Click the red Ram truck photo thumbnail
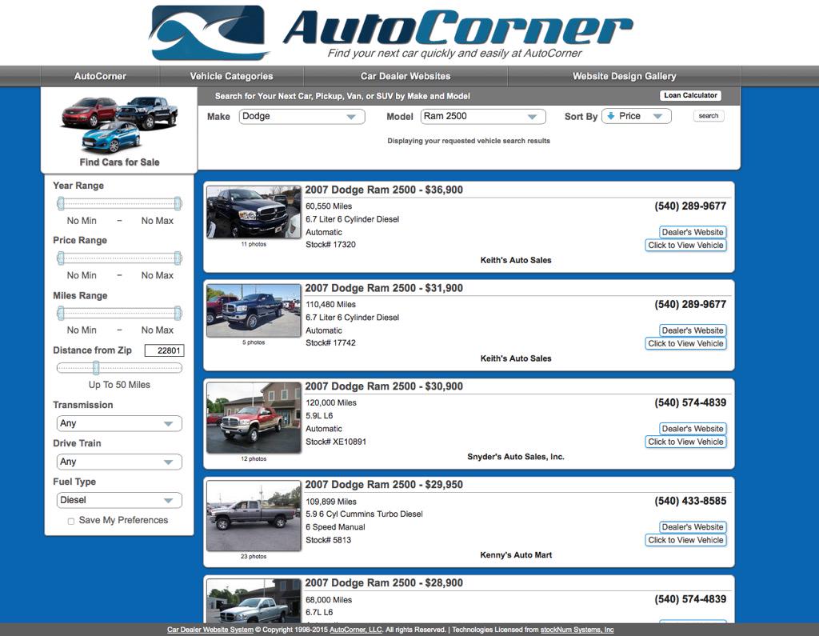This screenshot has width=819, height=636. coord(253,420)
